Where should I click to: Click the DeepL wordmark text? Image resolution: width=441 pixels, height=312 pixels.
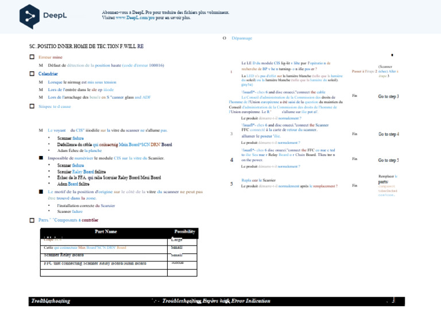point(55,15)
